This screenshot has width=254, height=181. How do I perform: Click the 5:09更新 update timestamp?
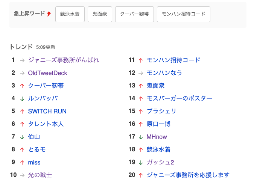pyautogui.click(x=46, y=47)
